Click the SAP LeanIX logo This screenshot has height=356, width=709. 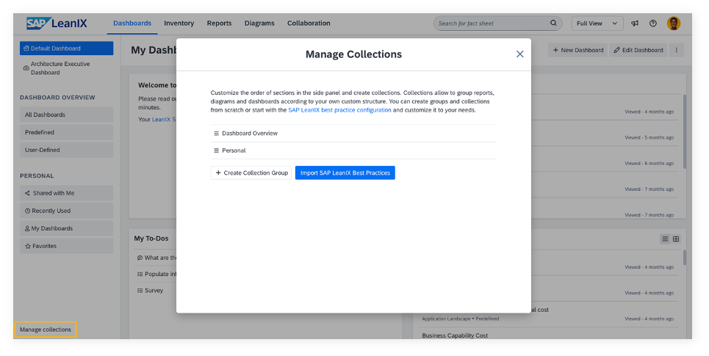point(57,23)
